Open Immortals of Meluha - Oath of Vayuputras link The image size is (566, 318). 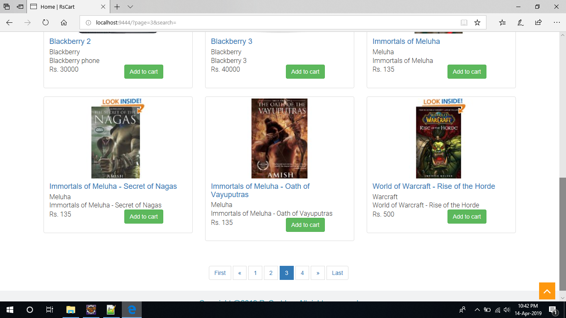(260, 190)
